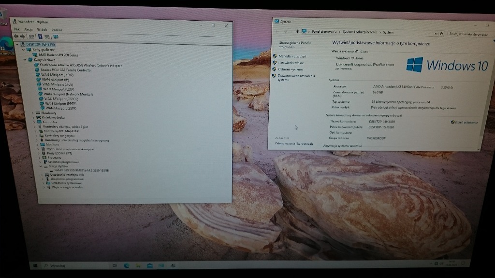
Task: Click Zabezpieczenia i konserwacja link
Action: [294, 144]
